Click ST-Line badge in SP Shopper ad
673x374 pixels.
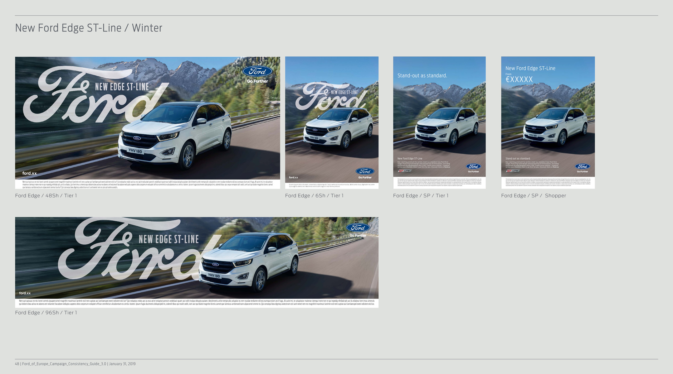513,171
